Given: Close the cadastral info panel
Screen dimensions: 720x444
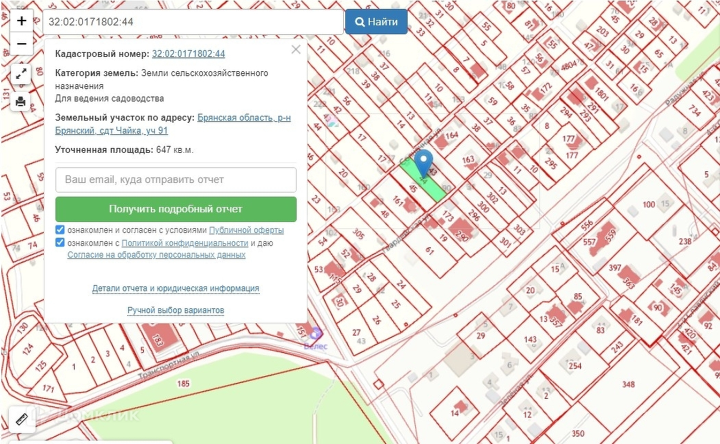Looking at the screenshot, I should coord(296,49).
